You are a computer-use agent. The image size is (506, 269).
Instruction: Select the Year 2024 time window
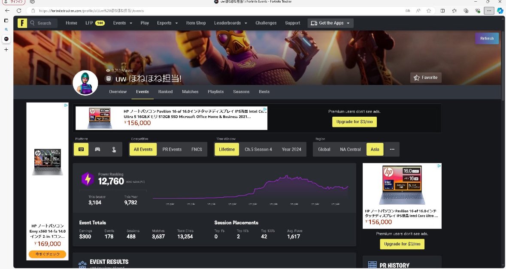click(291, 149)
